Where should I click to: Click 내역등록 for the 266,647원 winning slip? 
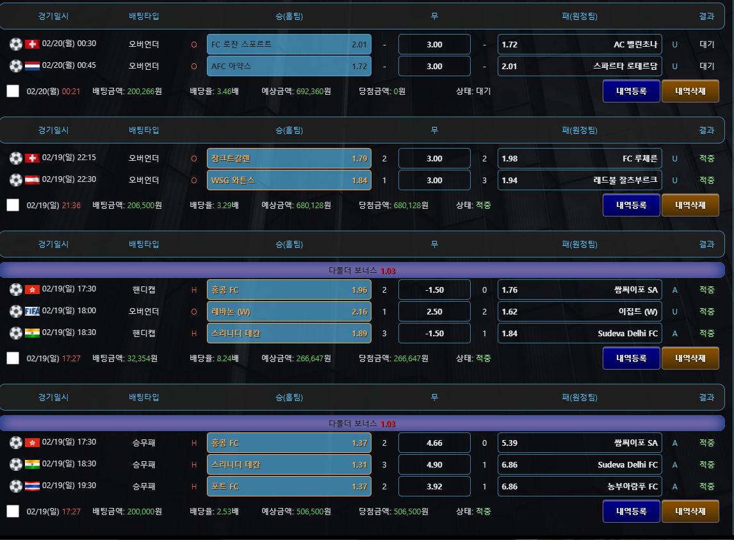[632, 358]
